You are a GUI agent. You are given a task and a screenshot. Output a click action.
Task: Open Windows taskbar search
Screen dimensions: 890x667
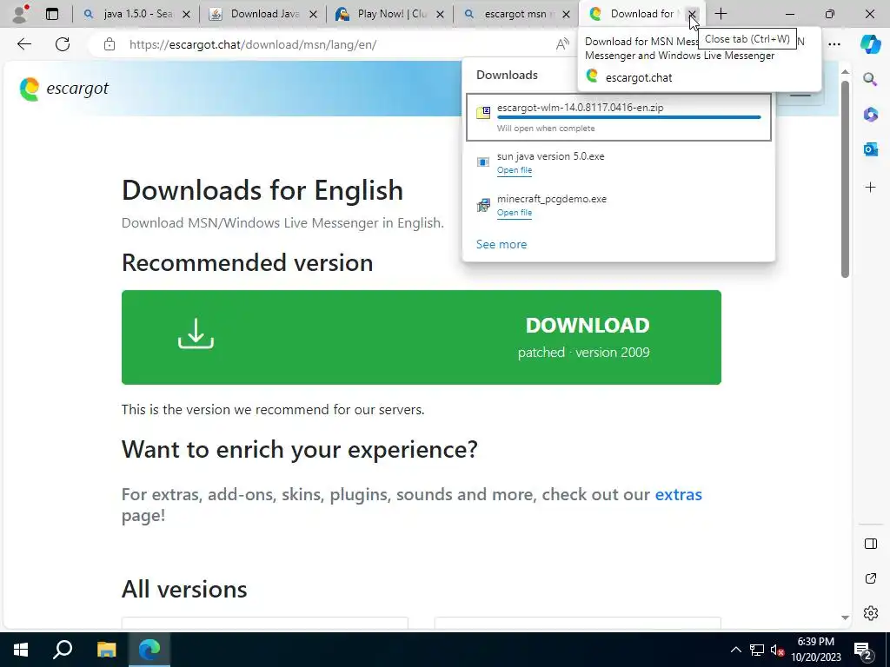pos(63,650)
